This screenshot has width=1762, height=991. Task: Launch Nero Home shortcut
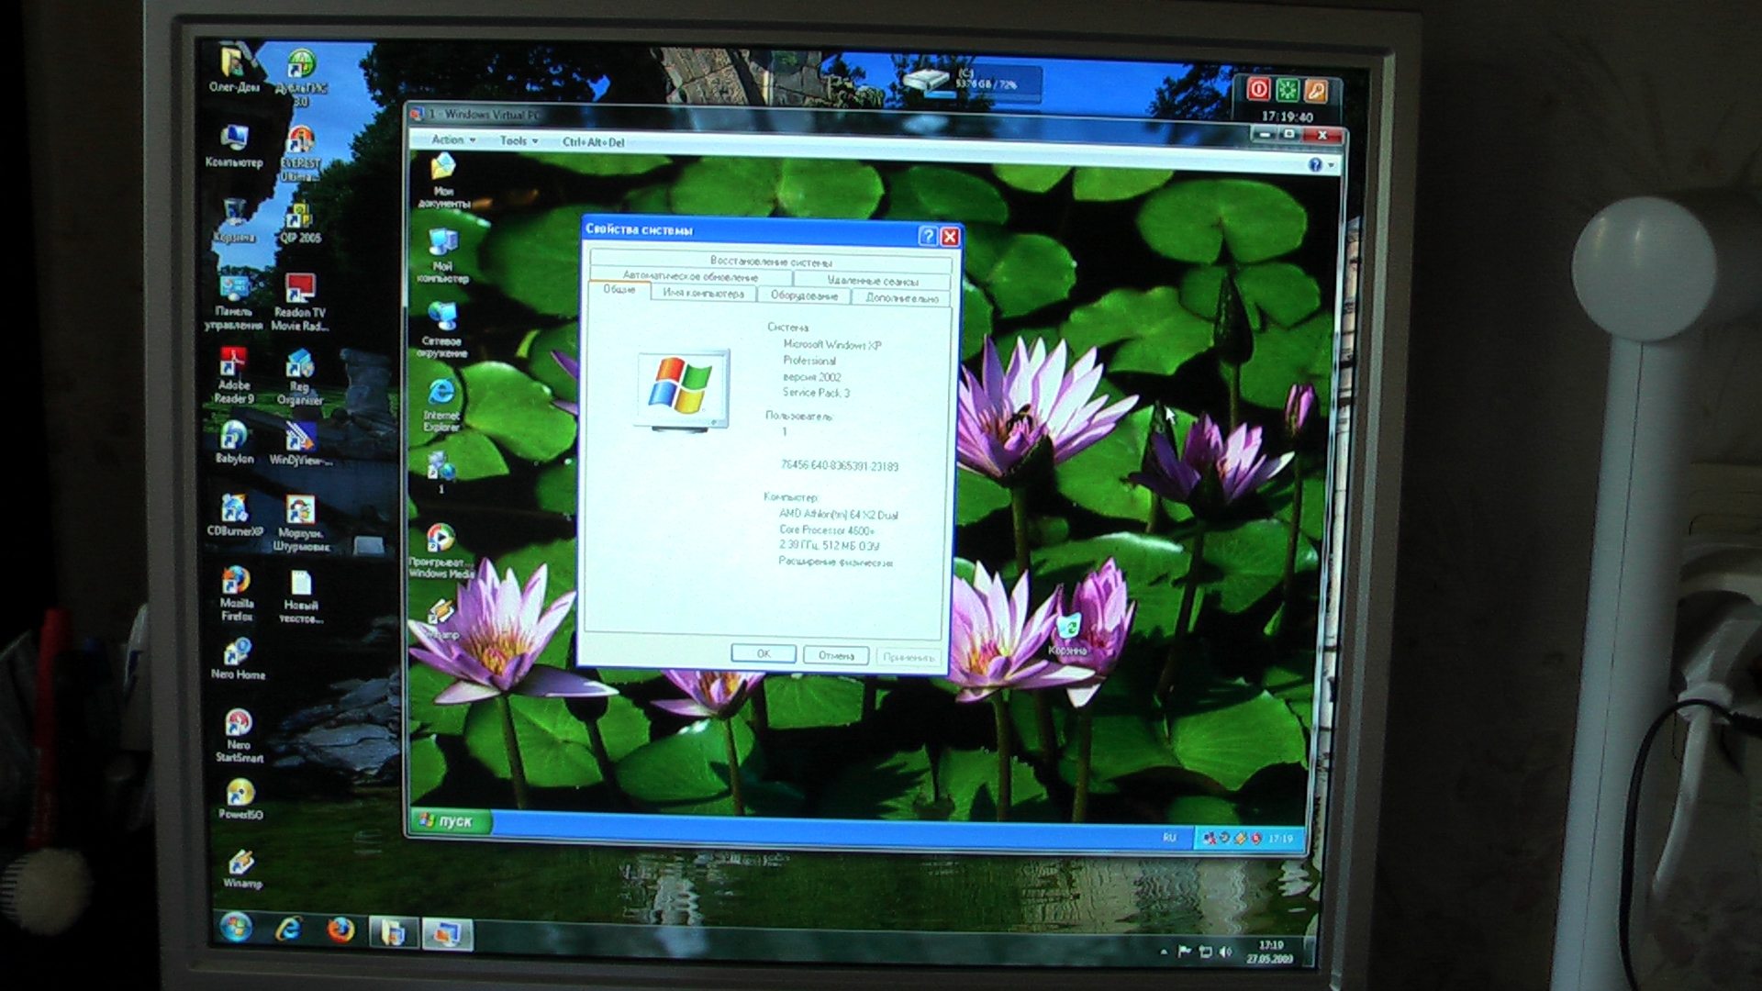click(x=238, y=658)
